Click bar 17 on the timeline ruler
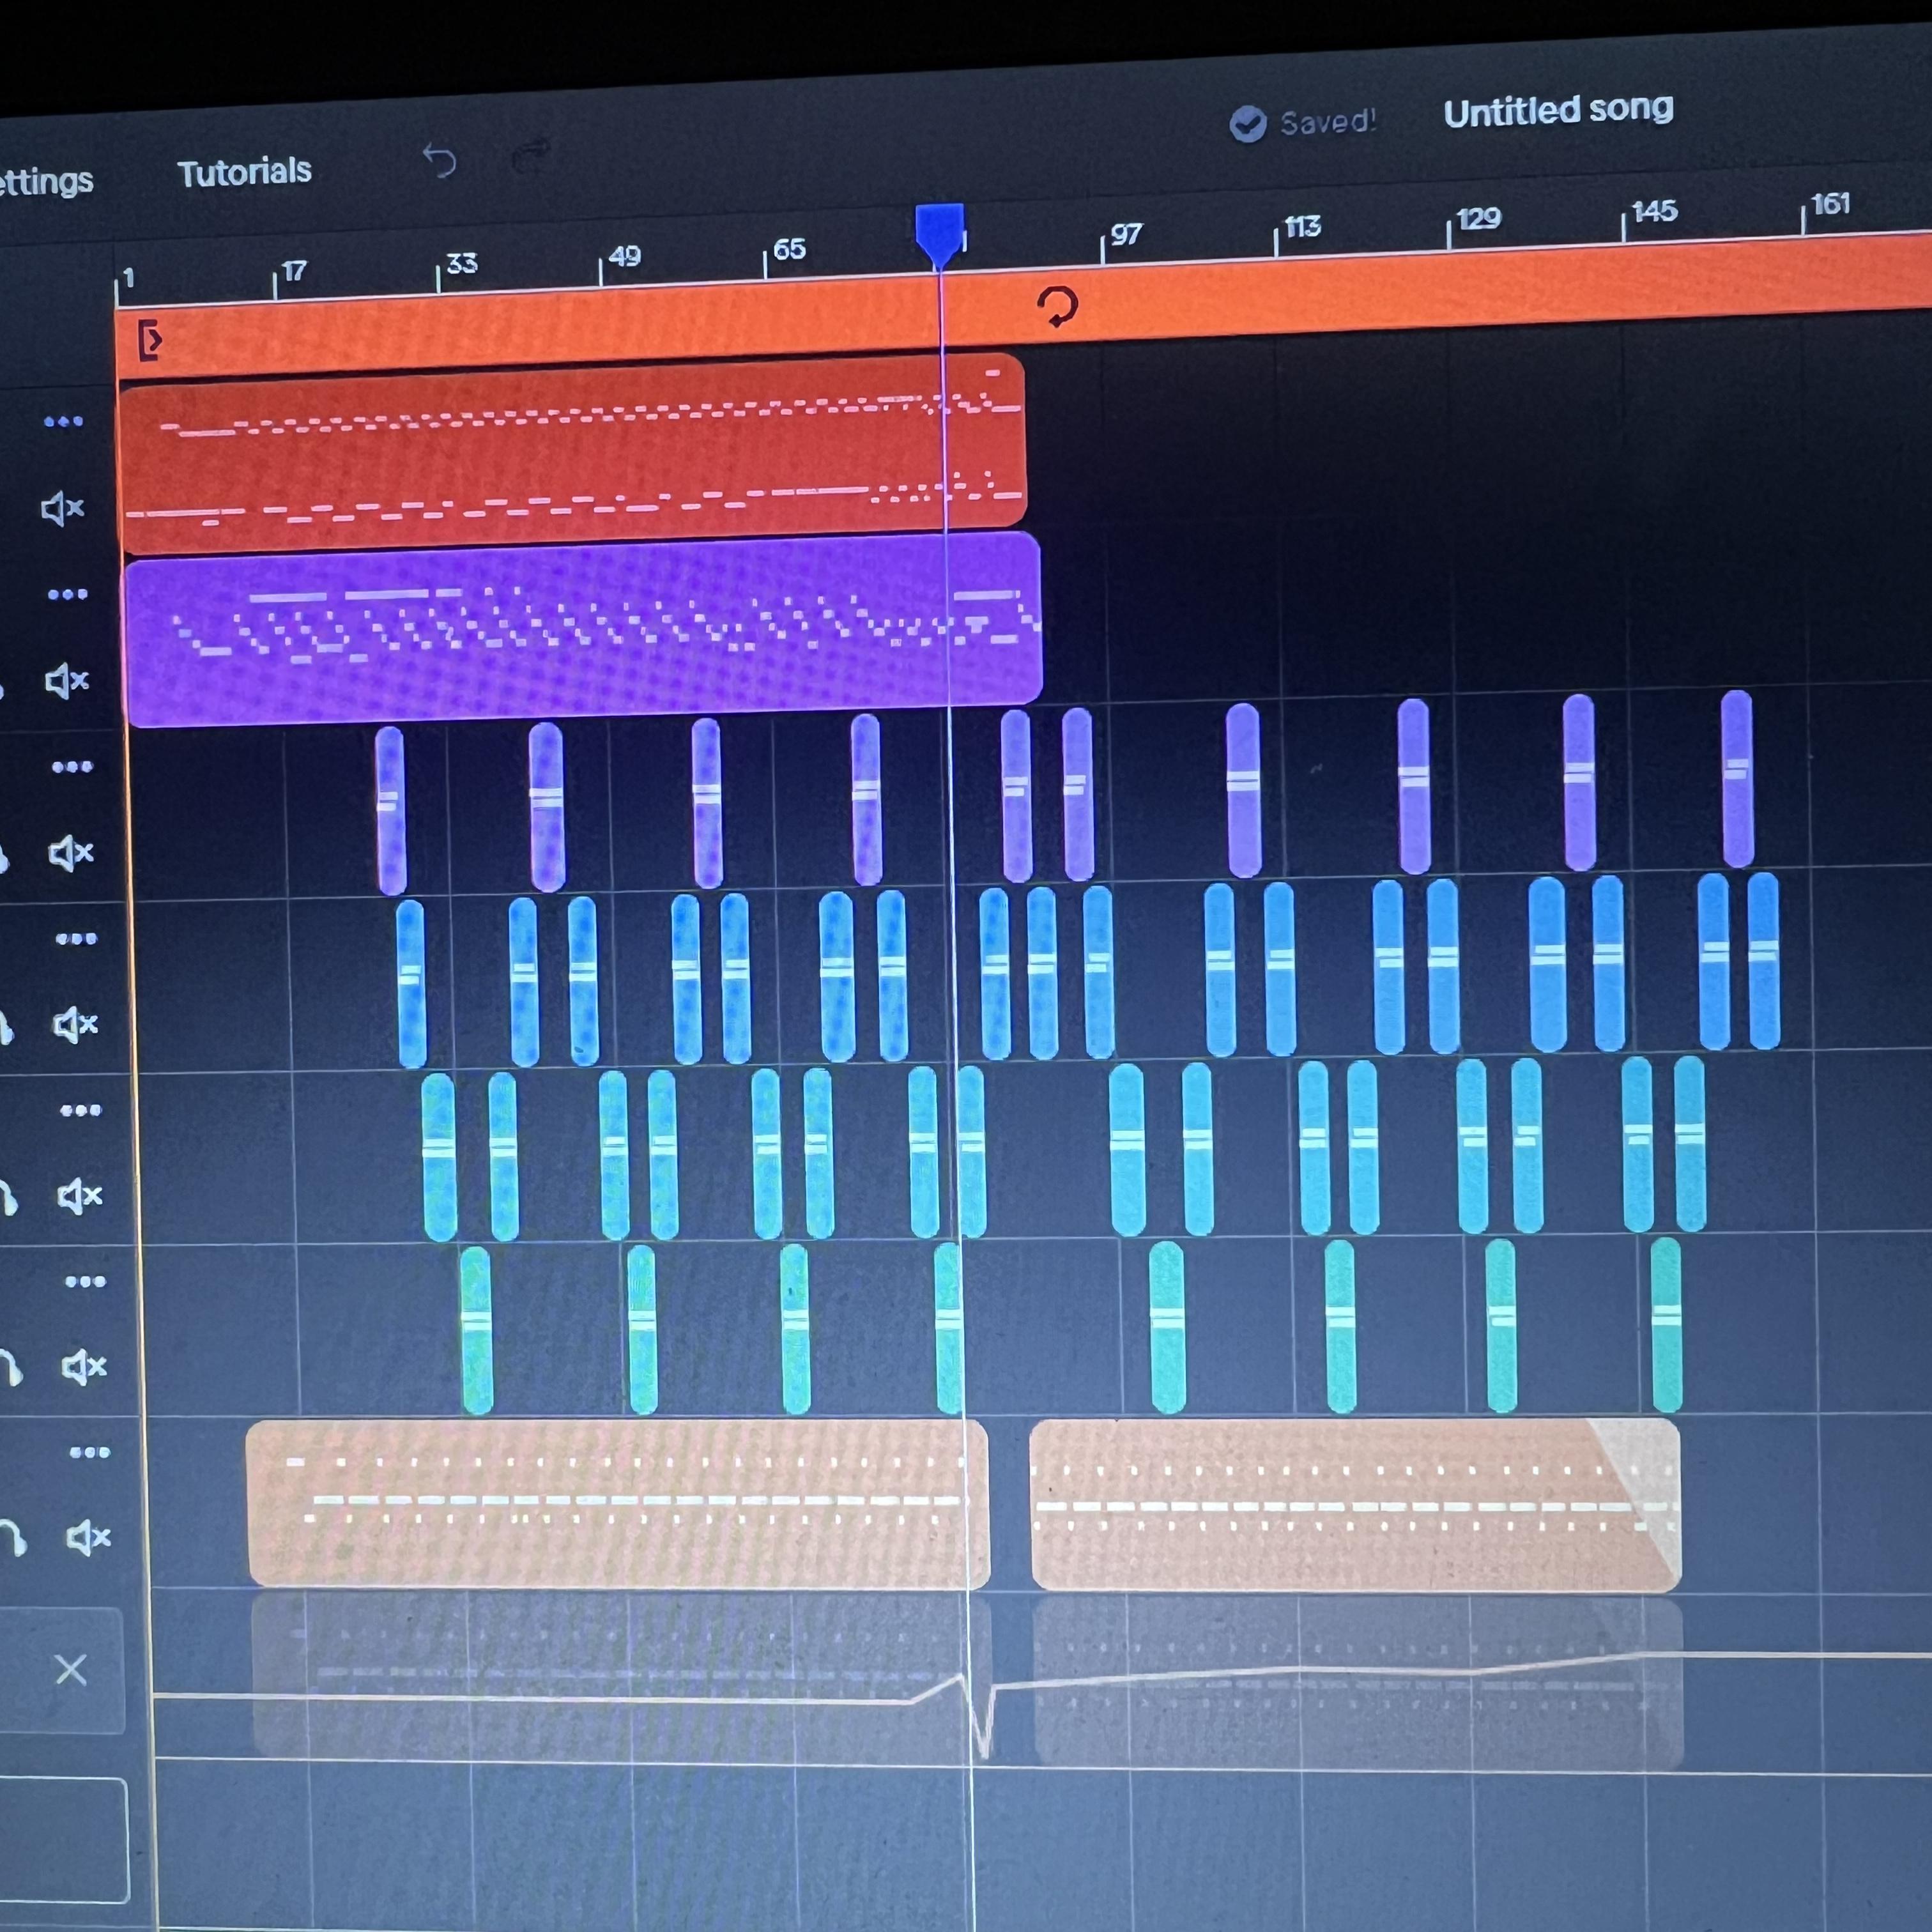The width and height of the screenshot is (1932, 1932). click(294, 272)
